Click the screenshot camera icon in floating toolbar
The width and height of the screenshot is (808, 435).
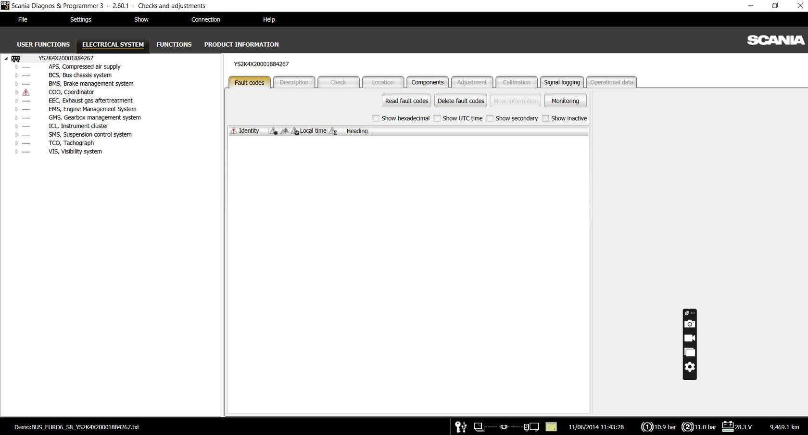click(x=689, y=323)
